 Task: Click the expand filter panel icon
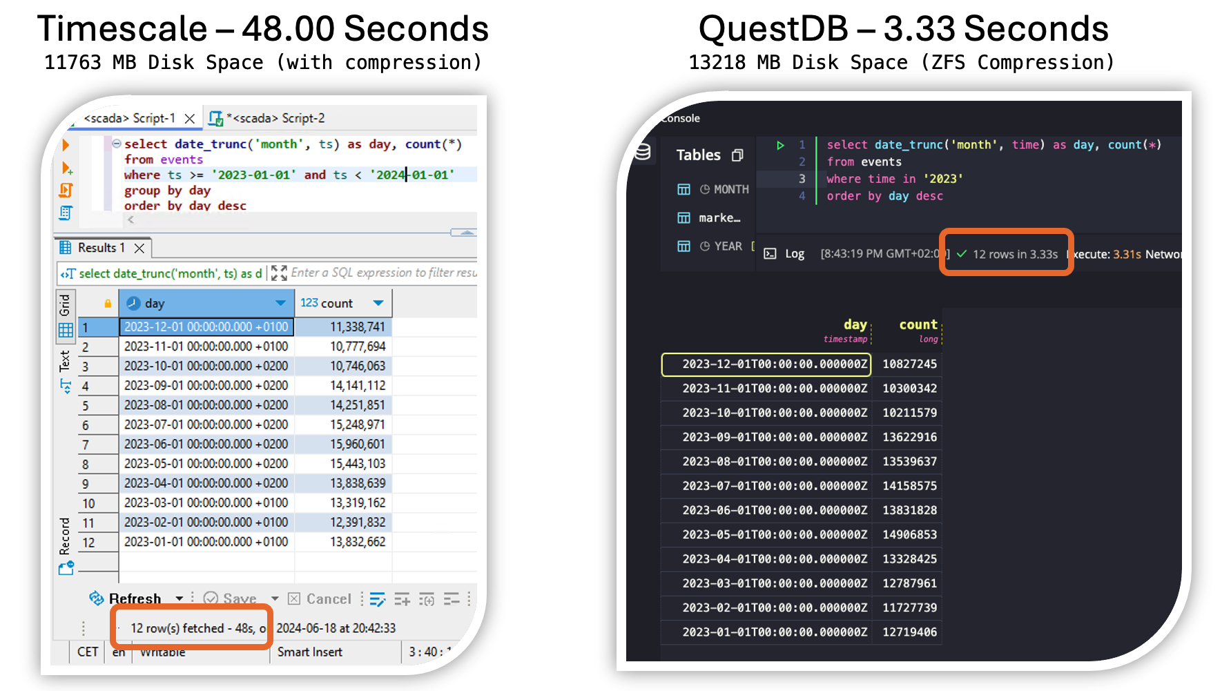pos(279,273)
